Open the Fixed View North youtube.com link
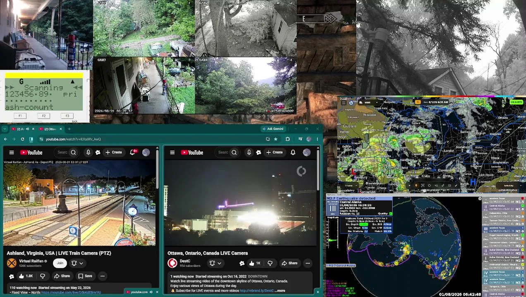Viewport: 526px width, 297px height. [x=71, y=292]
